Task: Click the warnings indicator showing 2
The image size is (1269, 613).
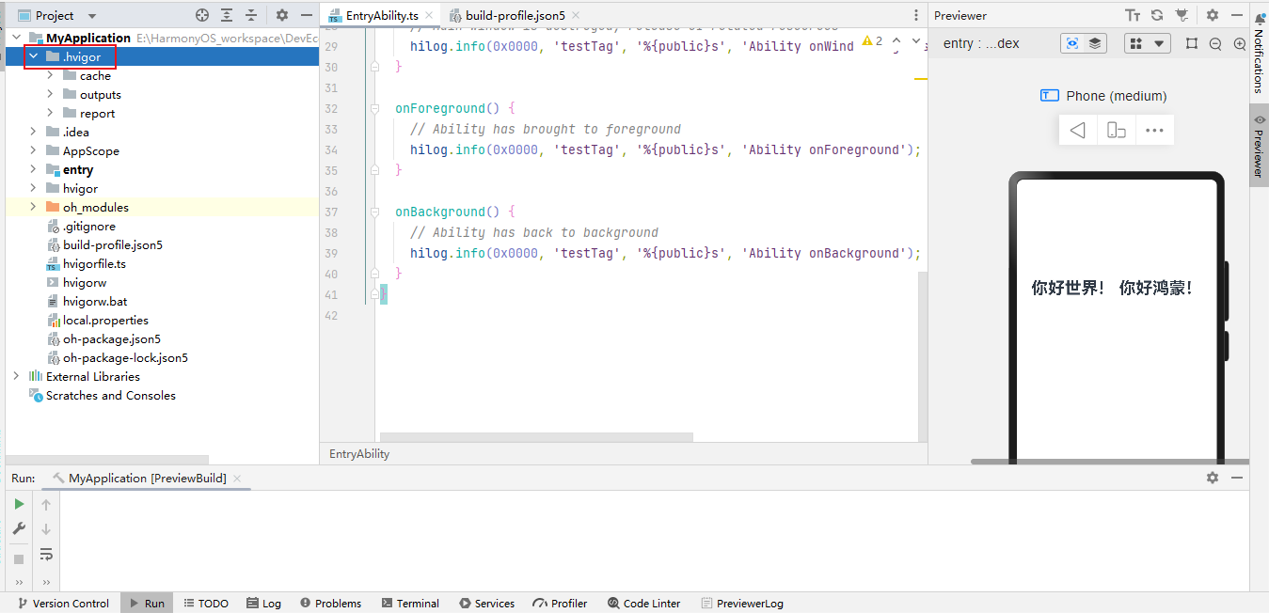Action: point(872,41)
